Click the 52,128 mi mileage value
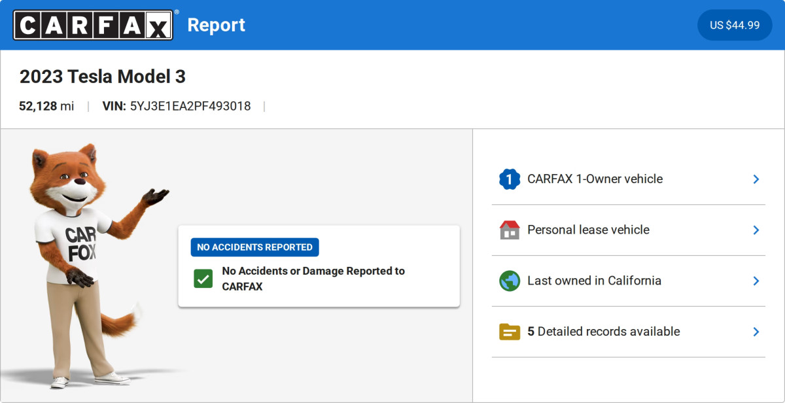Viewport: 785px width, 403px height. pyautogui.click(x=46, y=106)
